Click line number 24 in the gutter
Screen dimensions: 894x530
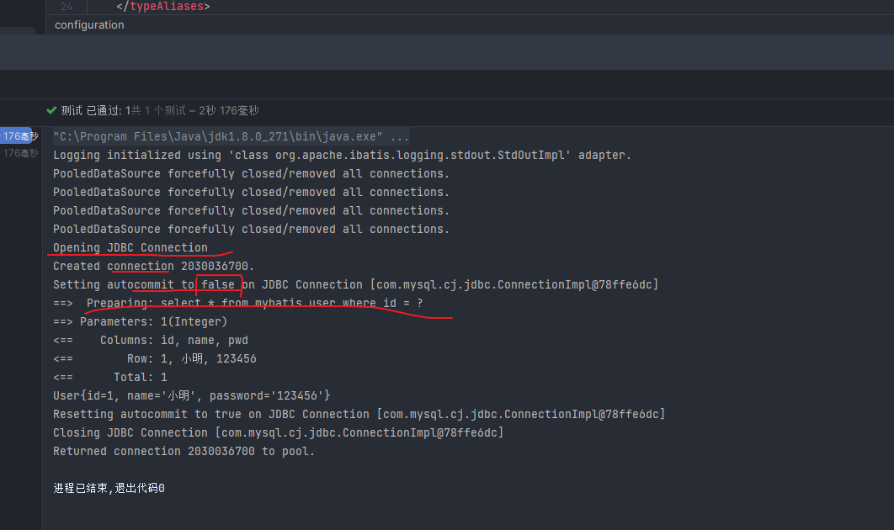[x=67, y=7]
